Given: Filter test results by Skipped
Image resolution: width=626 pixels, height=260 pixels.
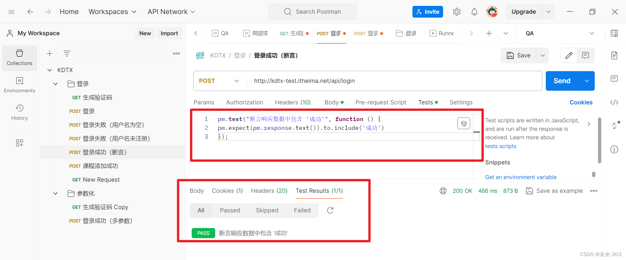Looking at the screenshot, I should [x=267, y=210].
